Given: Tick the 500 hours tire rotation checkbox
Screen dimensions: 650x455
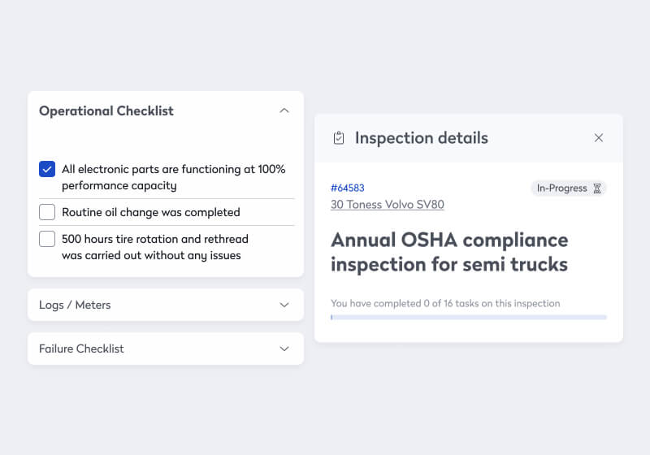Looking at the screenshot, I should [x=47, y=239].
